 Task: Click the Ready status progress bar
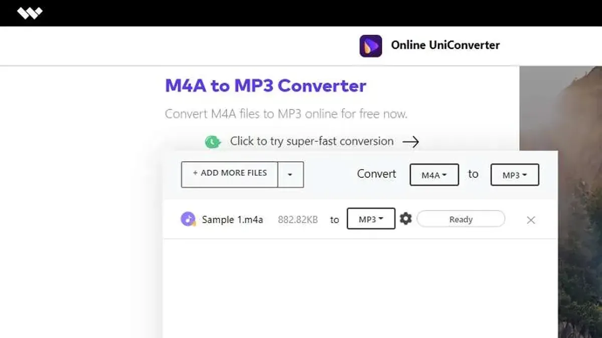(x=461, y=219)
